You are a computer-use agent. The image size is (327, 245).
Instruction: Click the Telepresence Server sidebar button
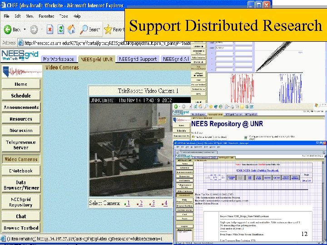click(21, 145)
